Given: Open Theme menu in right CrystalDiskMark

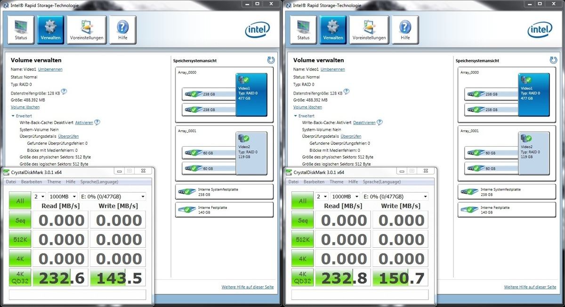Looking at the screenshot, I should (336, 181).
